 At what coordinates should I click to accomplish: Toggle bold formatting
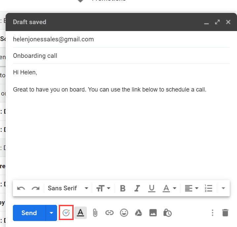click(x=123, y=188)
